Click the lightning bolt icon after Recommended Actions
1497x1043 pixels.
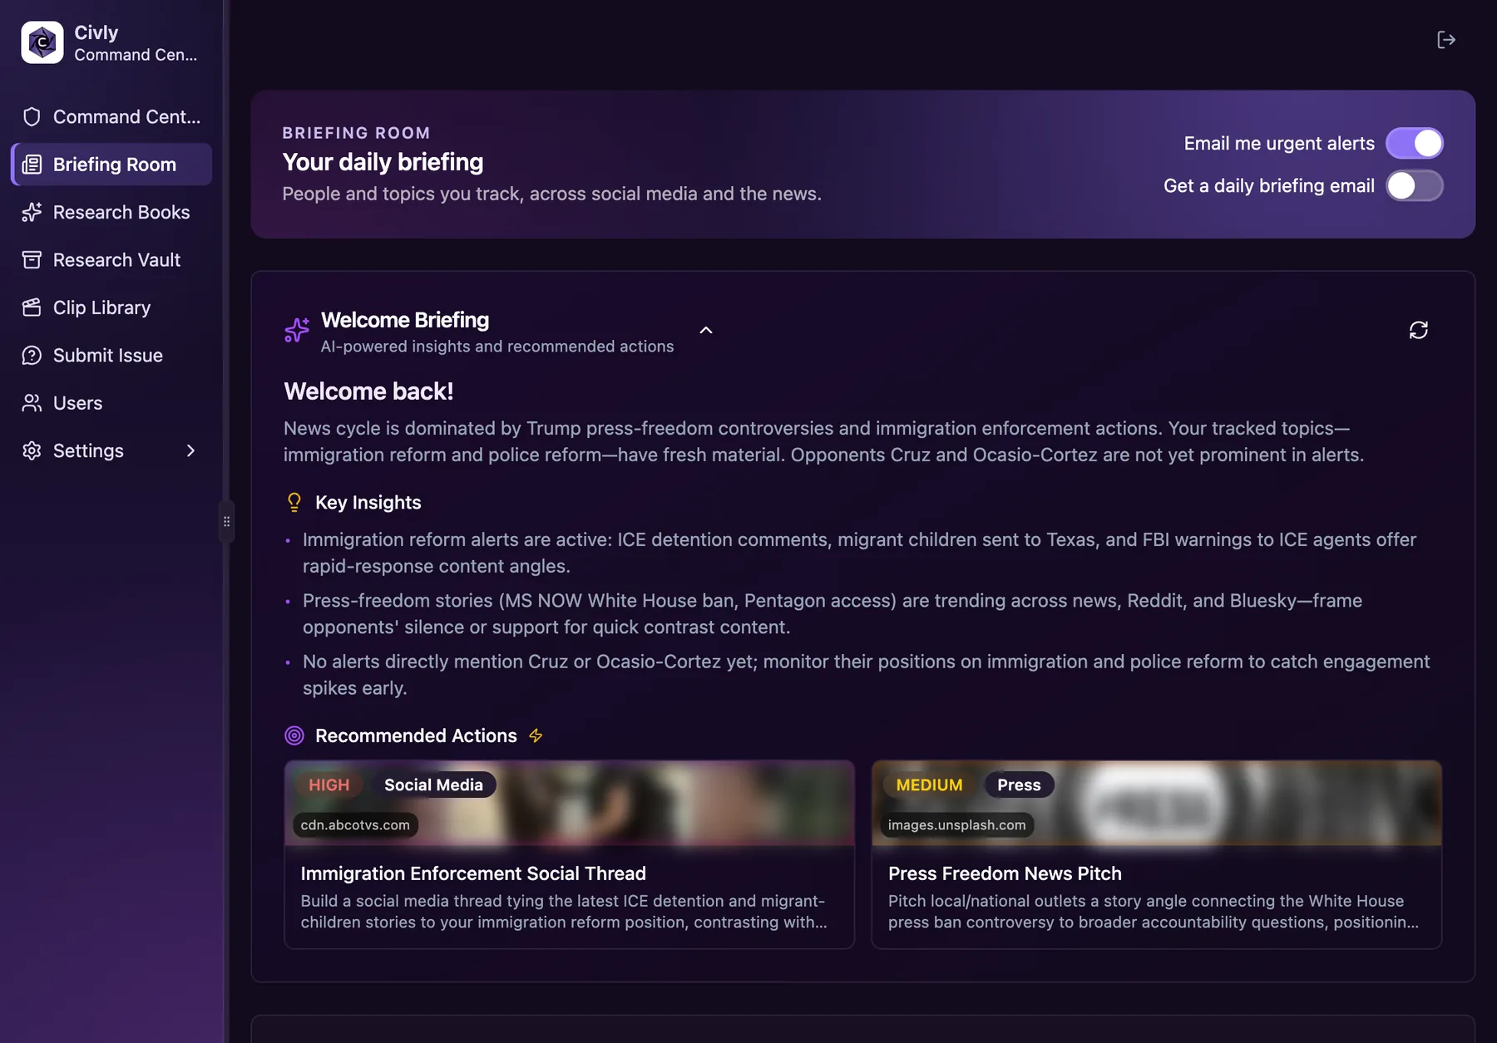(536, 736)
